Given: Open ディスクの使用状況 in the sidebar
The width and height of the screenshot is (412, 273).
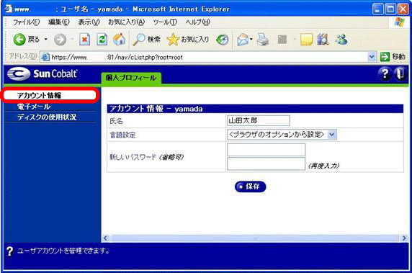Looking at the screenshot, I should pyautogui.click(x=47, y=117).
